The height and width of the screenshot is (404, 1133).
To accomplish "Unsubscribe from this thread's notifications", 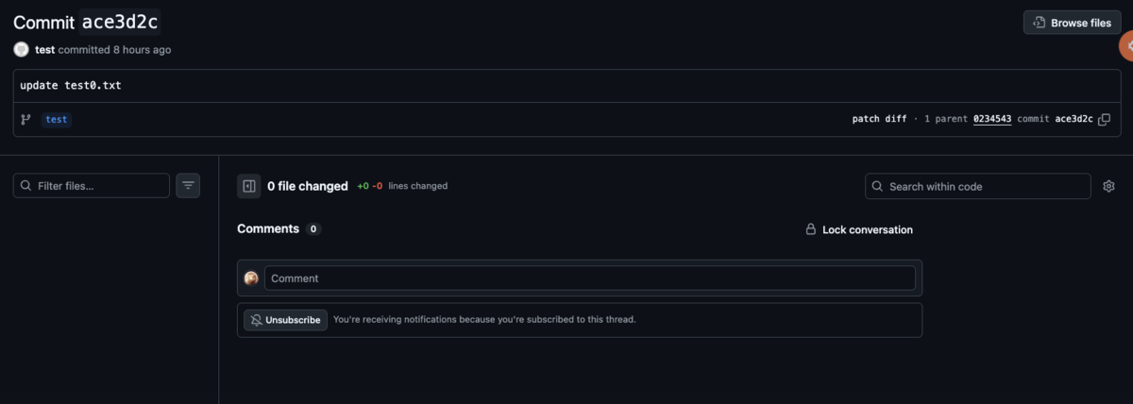I will click(286, 320).
